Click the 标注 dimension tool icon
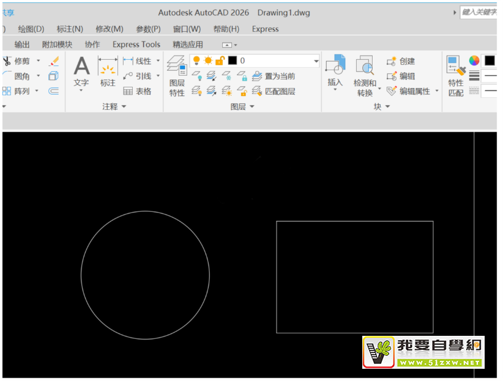Screen dimensions: 503x381 [108, 67]
